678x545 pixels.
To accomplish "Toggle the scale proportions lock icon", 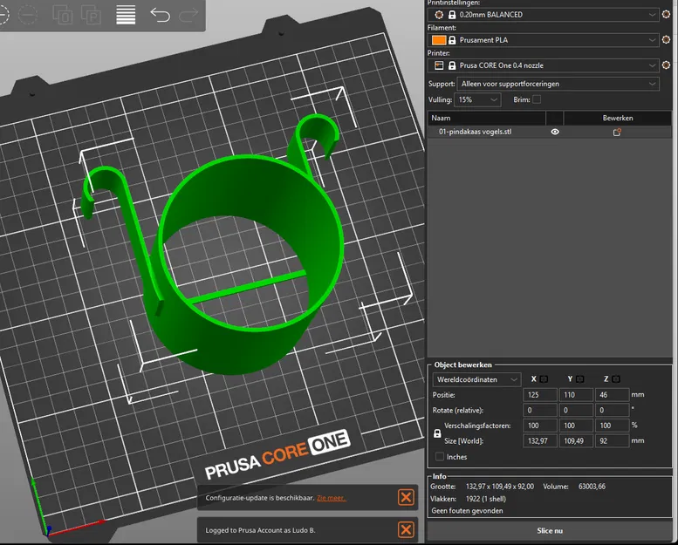I will (437, 433).
